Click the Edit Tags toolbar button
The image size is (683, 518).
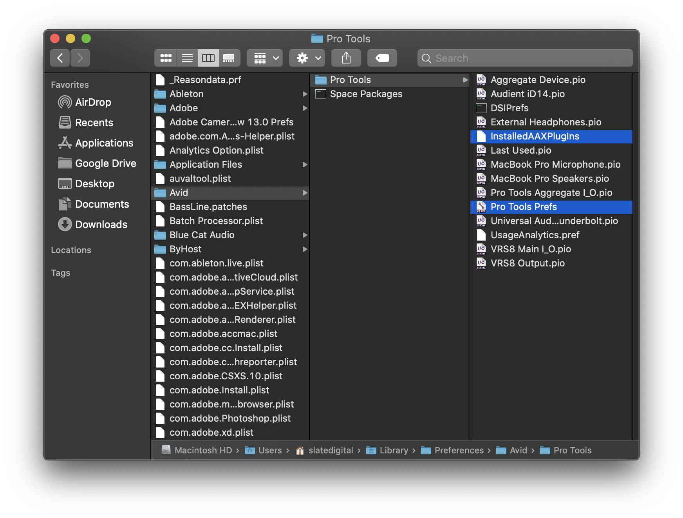pos(382,58)
